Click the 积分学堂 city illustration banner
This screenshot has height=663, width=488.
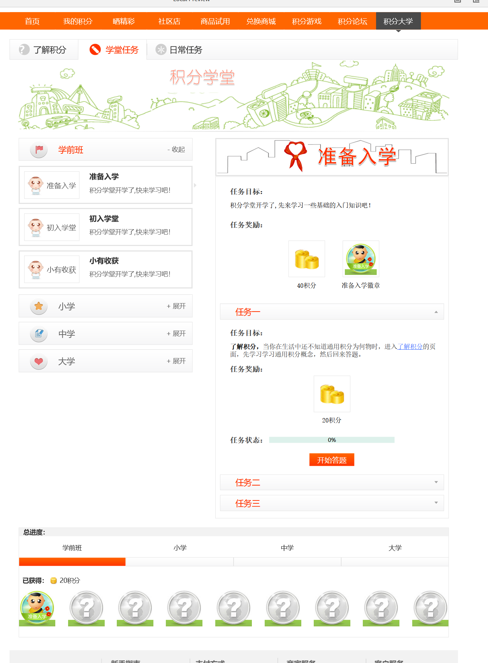[234, 95]
